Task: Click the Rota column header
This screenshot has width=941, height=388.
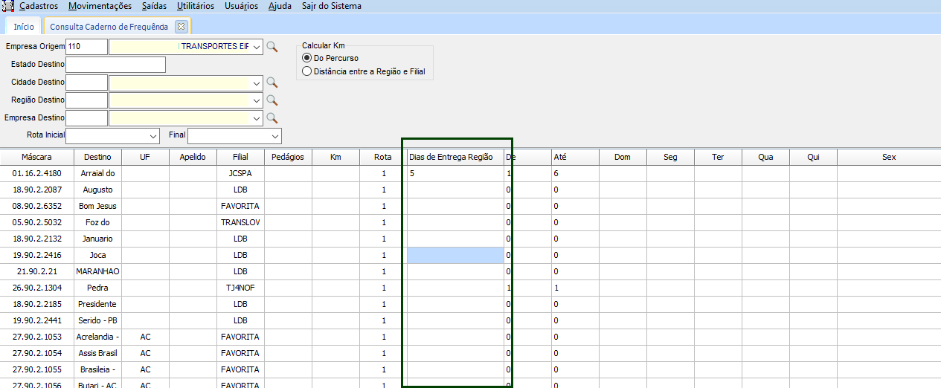Action: coord(383,157)
